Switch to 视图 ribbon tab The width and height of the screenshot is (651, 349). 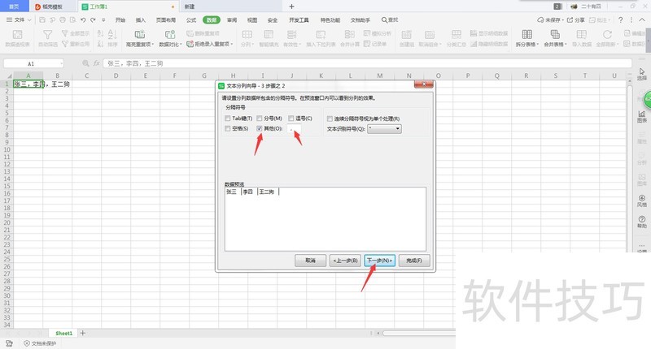pos(252,19)
